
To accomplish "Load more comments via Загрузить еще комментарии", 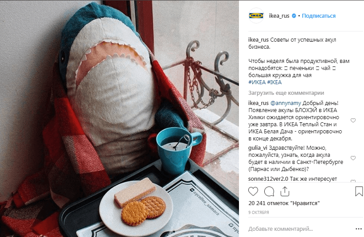I will pos(286,93).
